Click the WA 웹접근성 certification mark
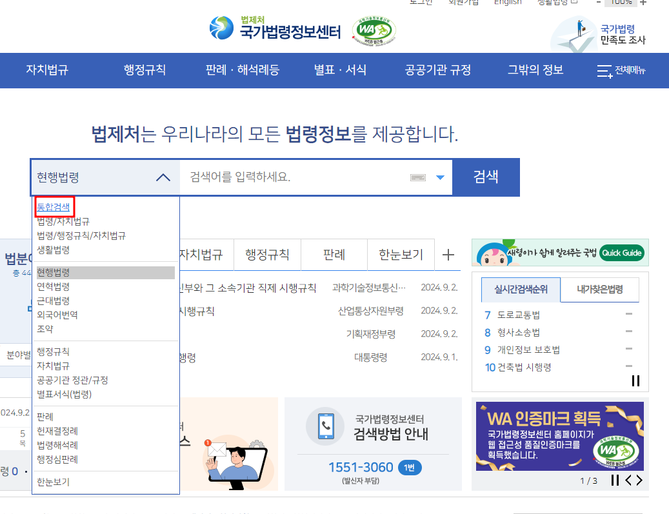This screenshot has height=514, width=669. pyautogui.click(x=373, y=29)
